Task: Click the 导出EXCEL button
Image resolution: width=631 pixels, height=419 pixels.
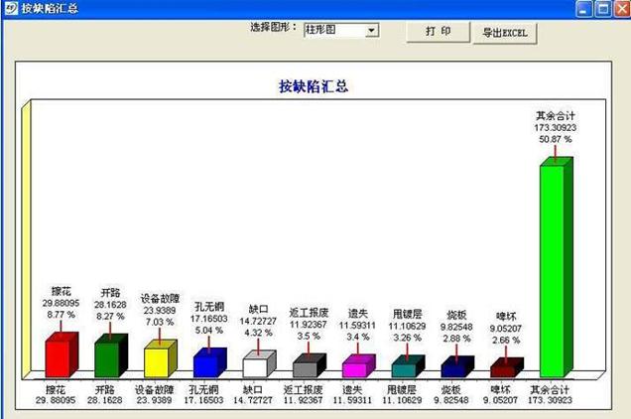Action: pyautogui.click(x=505, y=33)
